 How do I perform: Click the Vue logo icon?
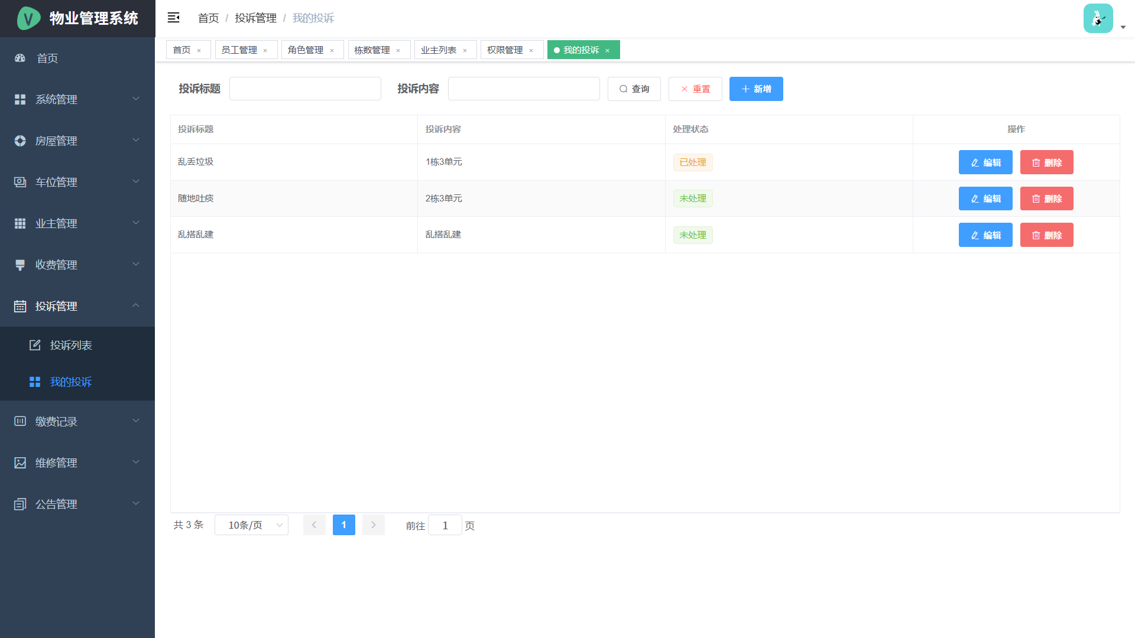(x=28, y=18)
